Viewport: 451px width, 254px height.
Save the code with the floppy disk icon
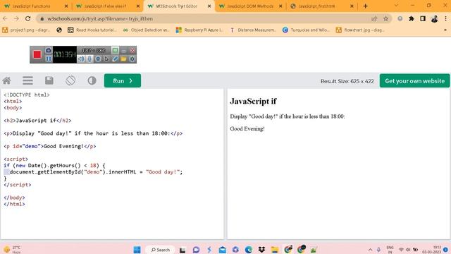[x=49, y=80]
